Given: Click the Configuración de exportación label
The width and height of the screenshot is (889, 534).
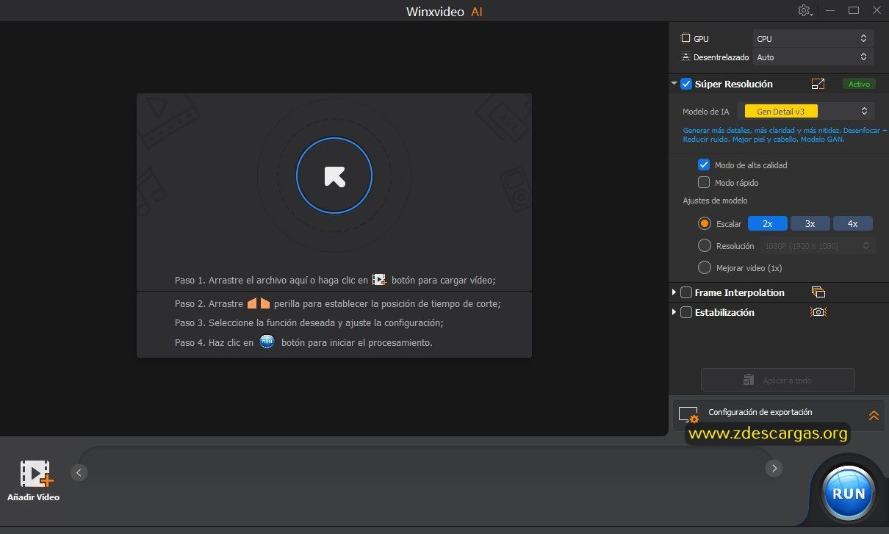Looking at the screenshot, I should click(760, 412).
